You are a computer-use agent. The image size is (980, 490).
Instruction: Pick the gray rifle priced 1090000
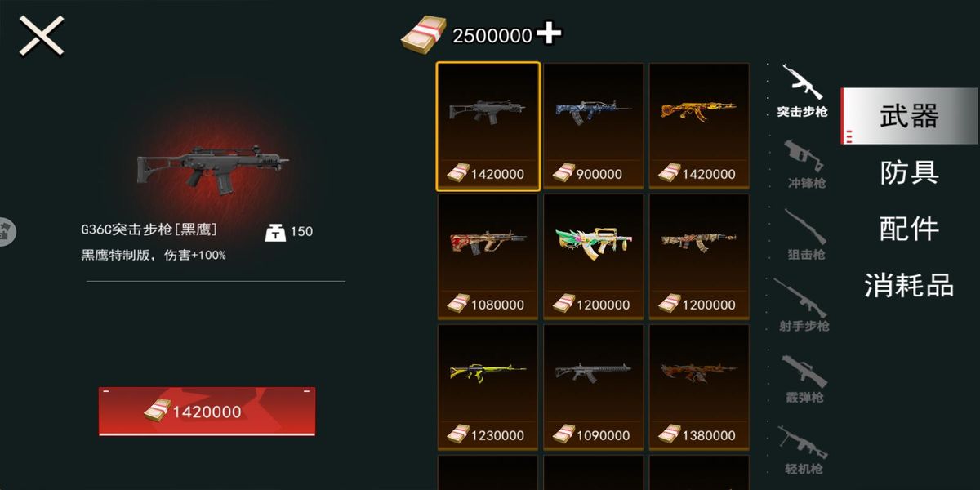pyautogui.click(x=594, y=387)
